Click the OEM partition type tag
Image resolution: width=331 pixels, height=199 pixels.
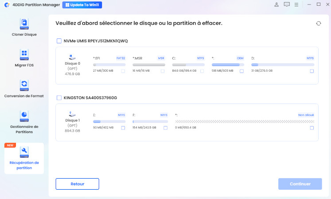coord(240,58)
